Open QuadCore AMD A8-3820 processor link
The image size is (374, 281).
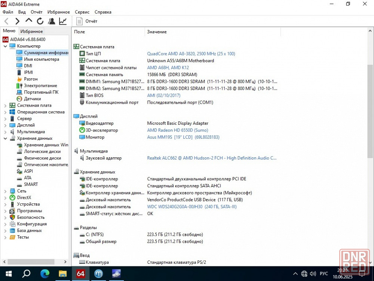(191, 54)
